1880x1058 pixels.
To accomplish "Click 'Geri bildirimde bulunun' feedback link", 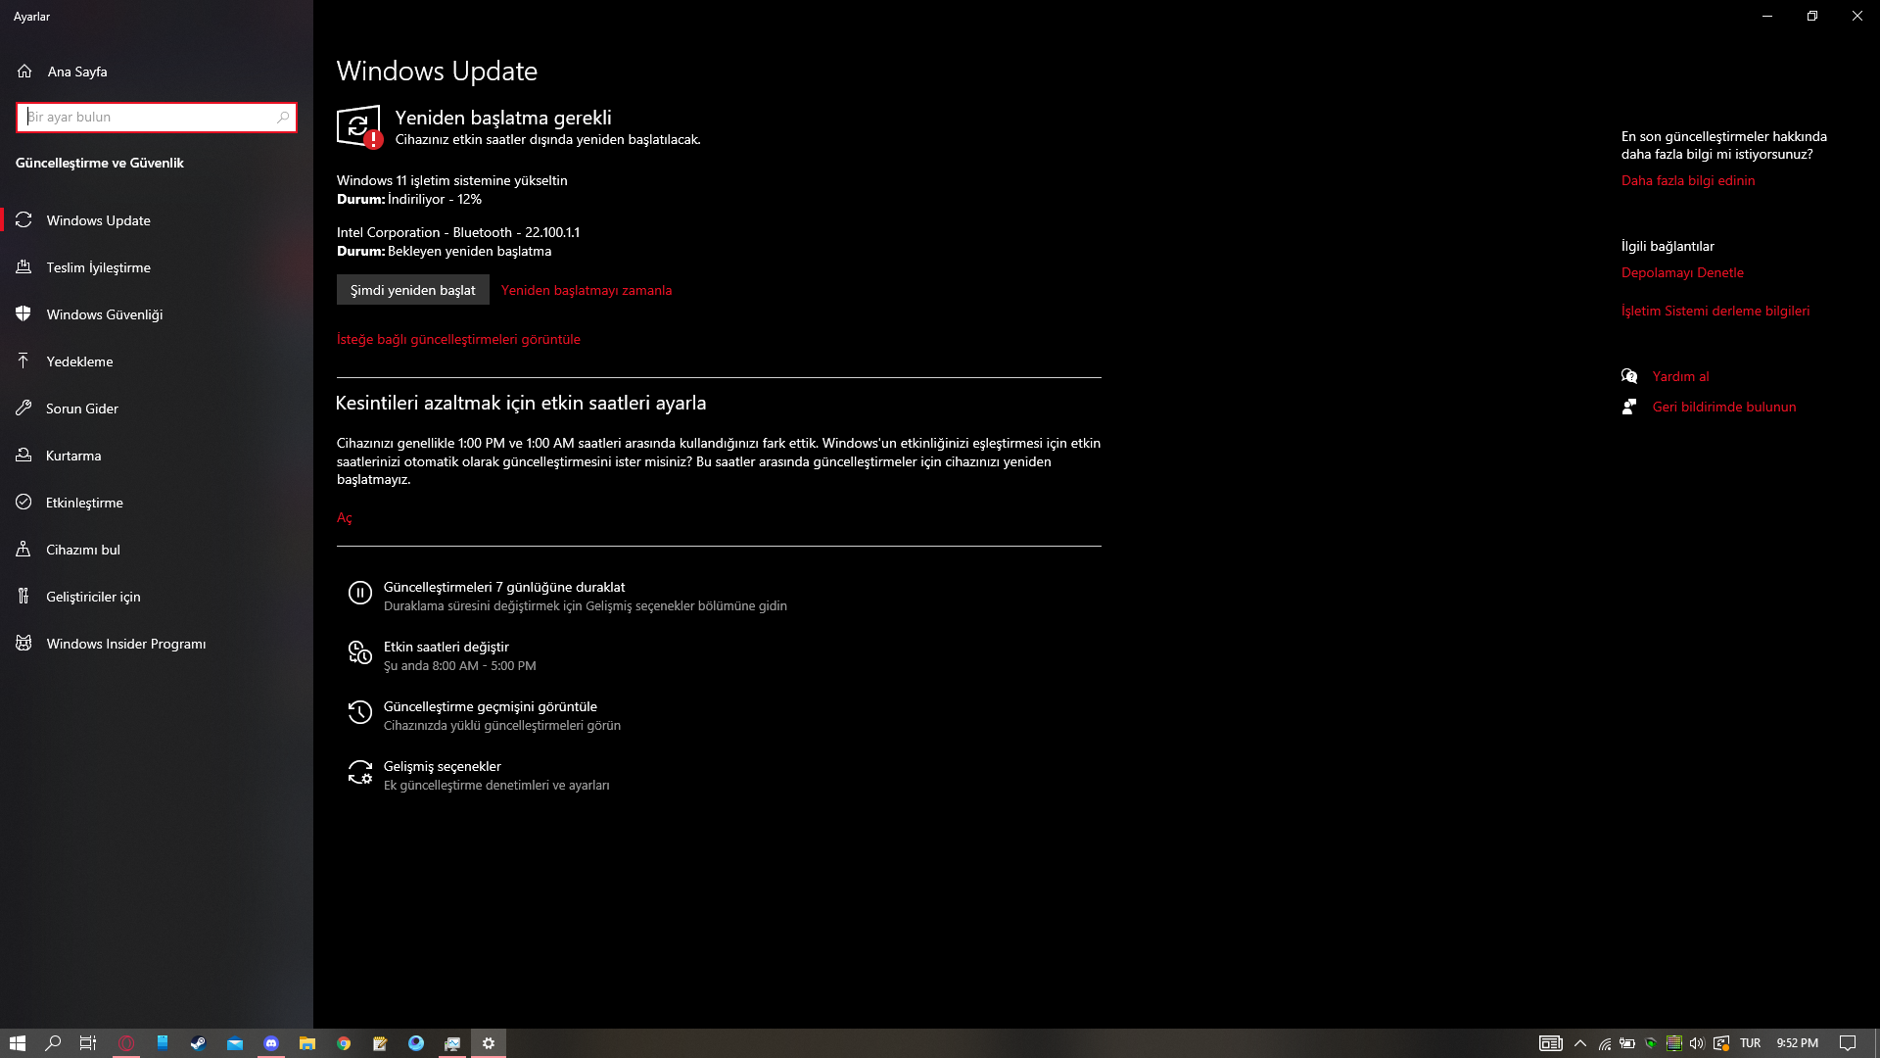I will [1724, 407].
